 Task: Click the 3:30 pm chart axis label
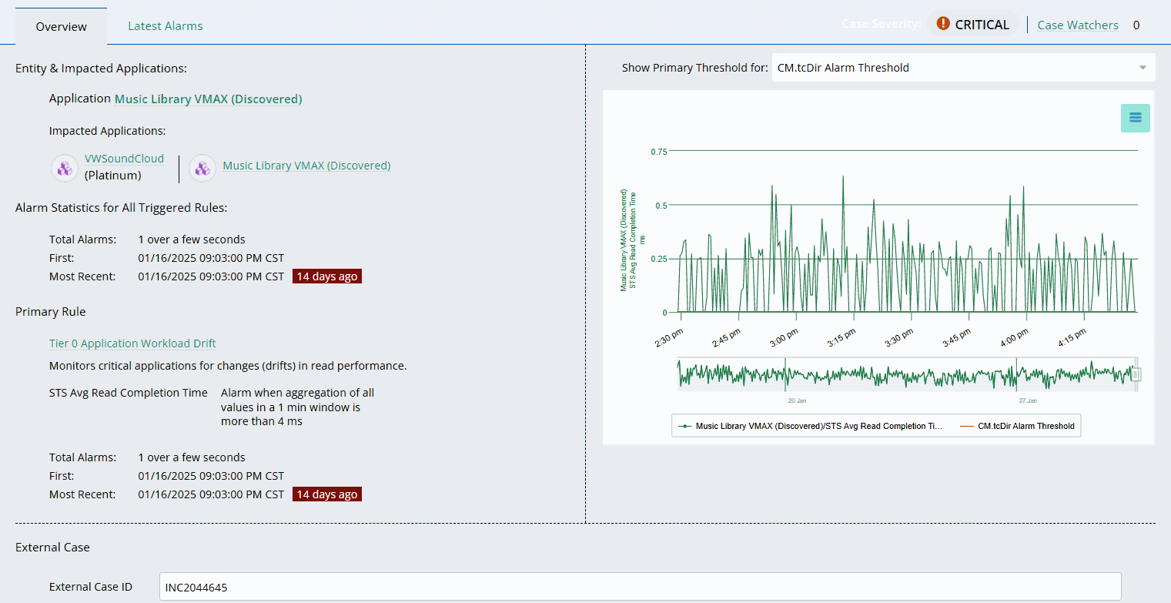[899, 339]
